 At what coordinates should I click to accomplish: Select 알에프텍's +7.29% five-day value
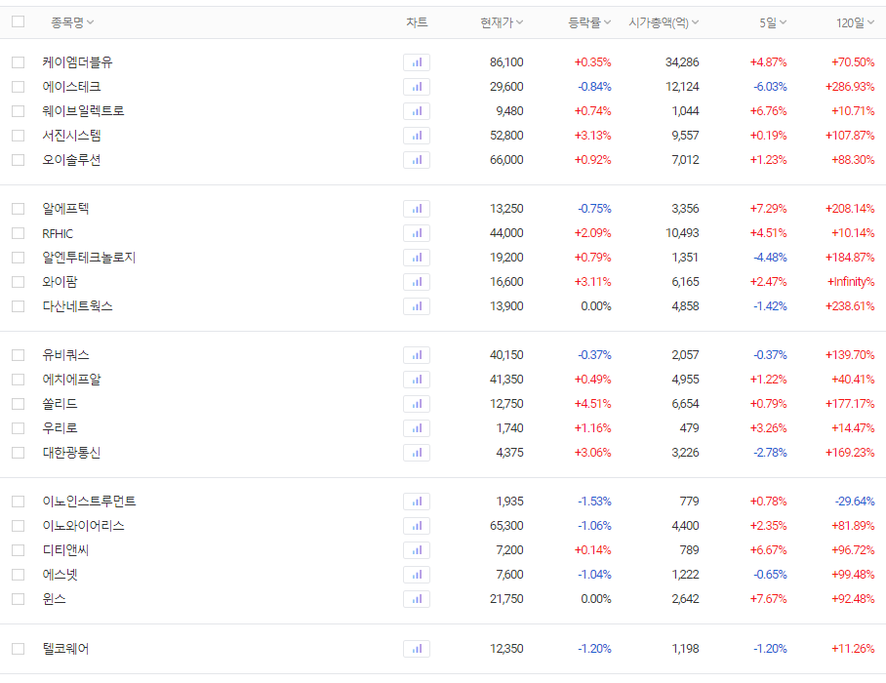[x=769, y=209]
